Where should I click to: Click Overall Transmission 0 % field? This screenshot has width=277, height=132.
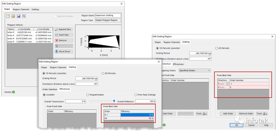click(x=76, y=101)
